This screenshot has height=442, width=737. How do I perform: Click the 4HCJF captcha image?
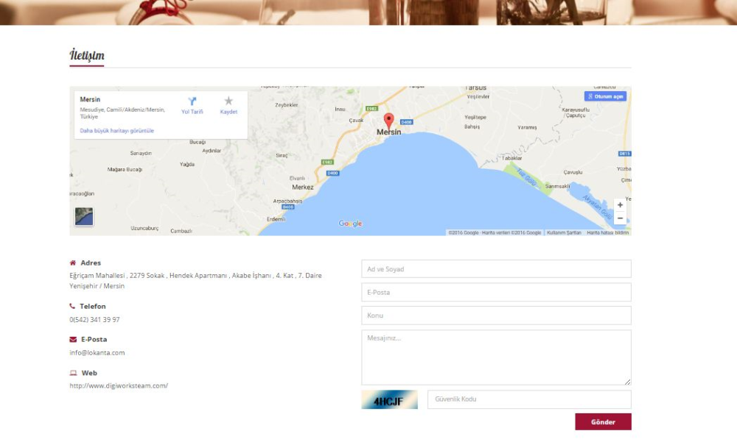coord(389,400)
